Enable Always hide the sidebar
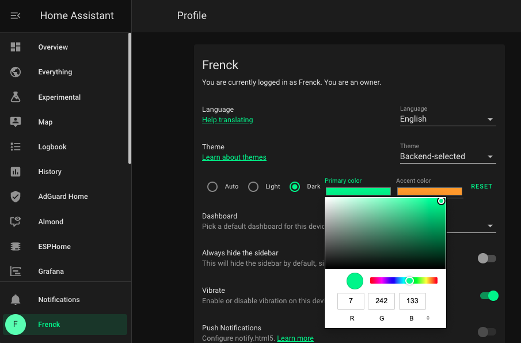The width and height of the screenshot is (521, 343). [486, 258]
